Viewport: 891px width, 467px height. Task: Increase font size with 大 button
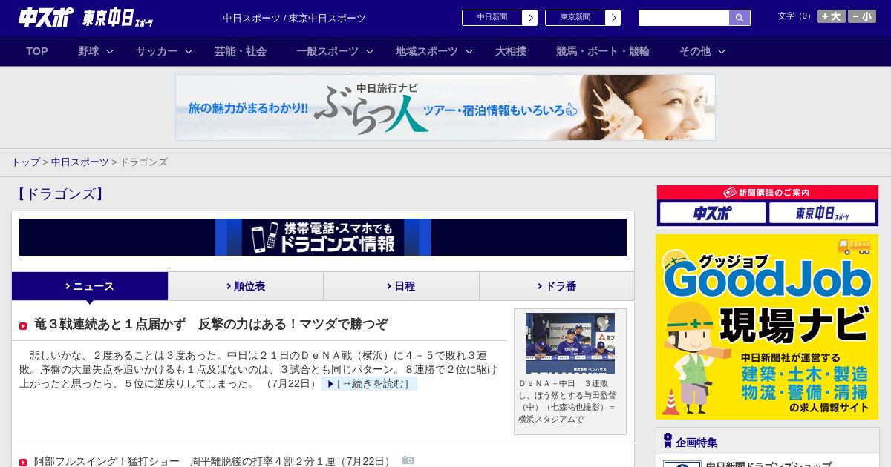point(832,16)
